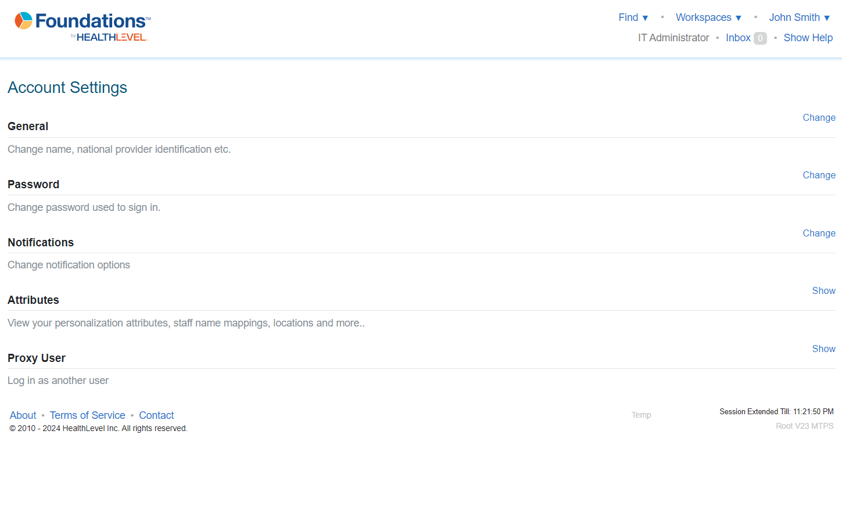Image resolution: width=842 pixels, height=506 pixels.
Task: Click Change for Notifications section
Action: pyautogui.click(x=819, y=233)
